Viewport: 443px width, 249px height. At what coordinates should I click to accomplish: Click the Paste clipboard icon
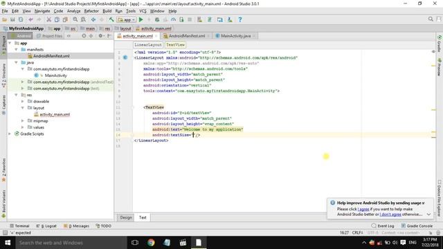tap(65, 20)
